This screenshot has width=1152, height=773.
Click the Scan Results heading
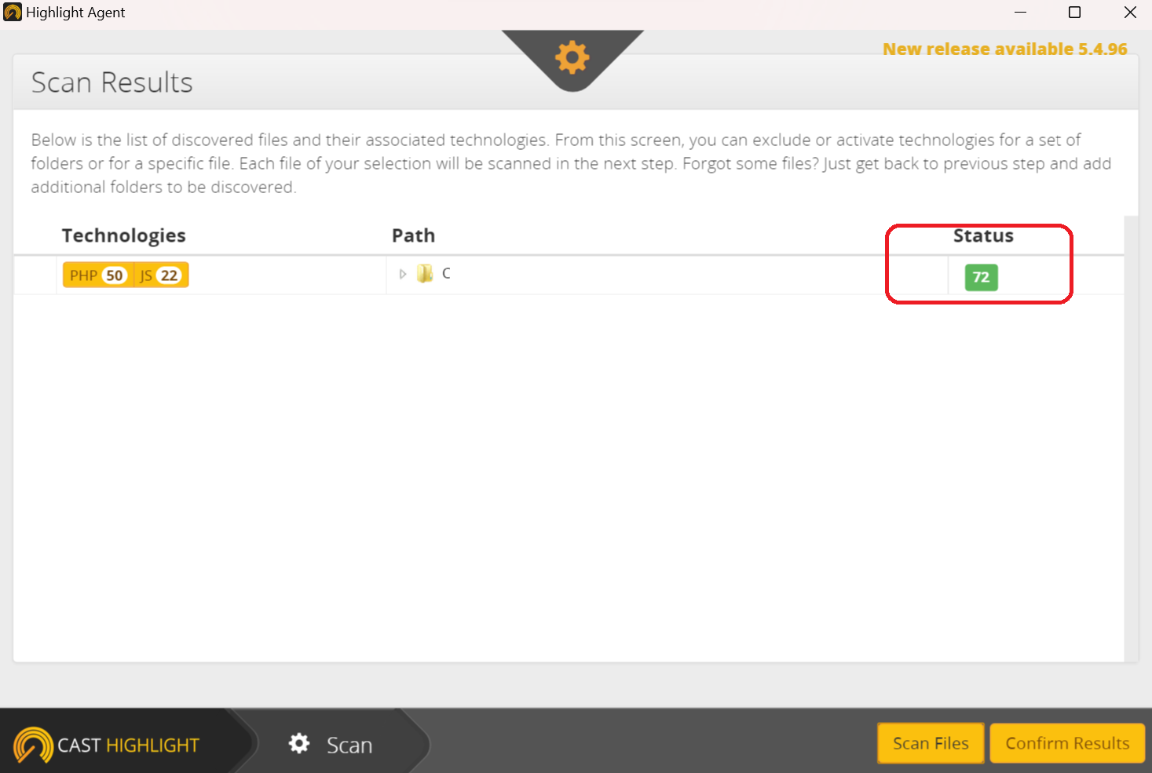(x=112, y=82)
